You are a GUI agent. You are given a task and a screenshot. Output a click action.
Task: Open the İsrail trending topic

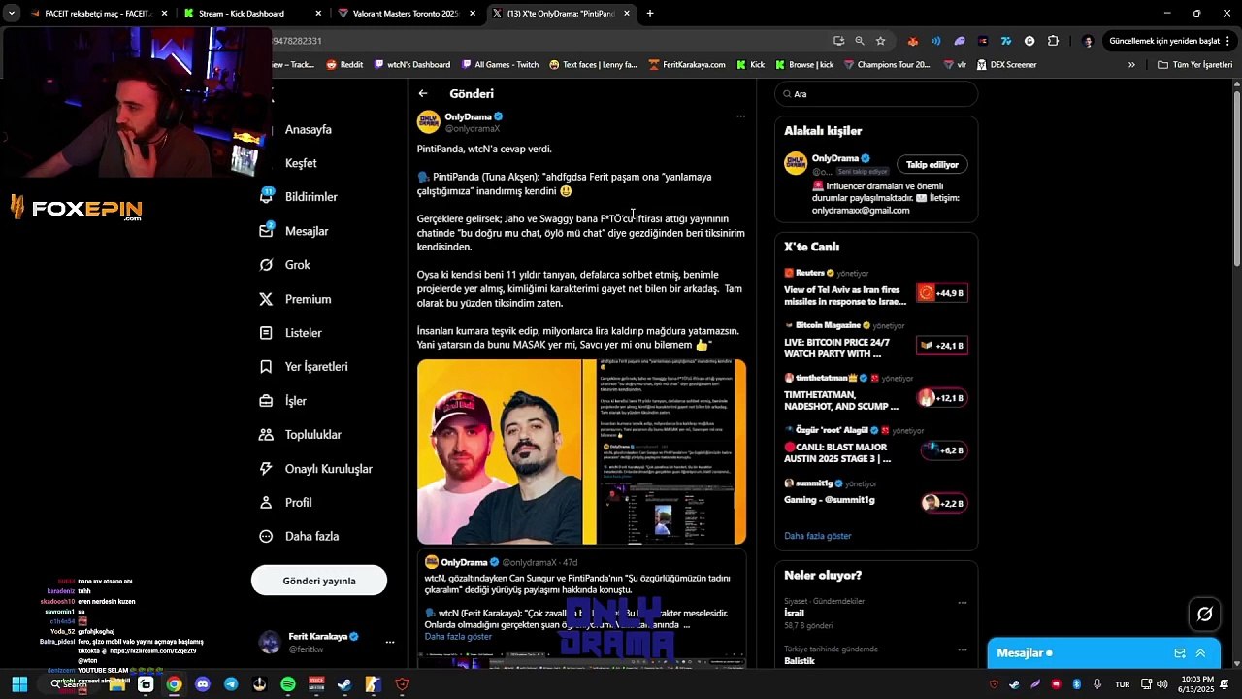(794, 614)
